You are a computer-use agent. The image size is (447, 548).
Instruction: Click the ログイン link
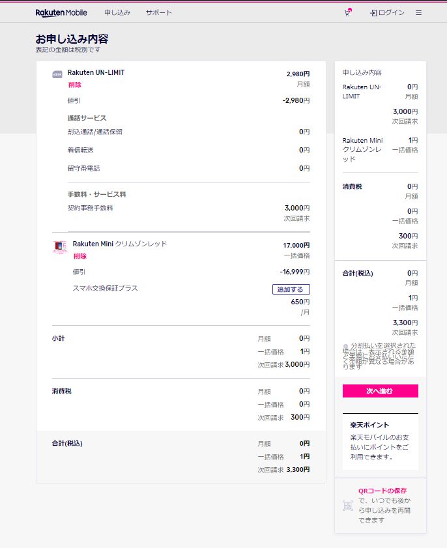click(x=391, y=12)
